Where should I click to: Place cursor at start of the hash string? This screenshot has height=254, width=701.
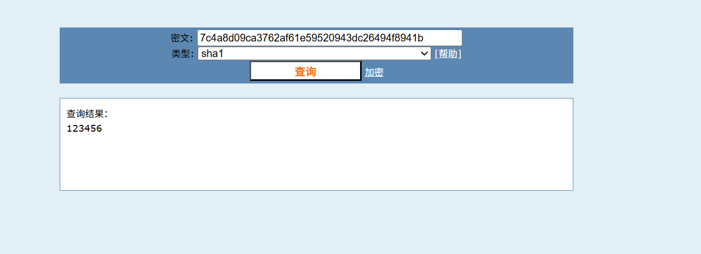(x=200, y=38)
